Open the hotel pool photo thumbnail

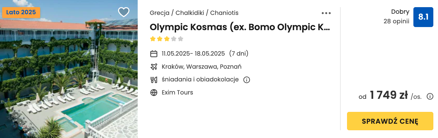coord(69,69)
